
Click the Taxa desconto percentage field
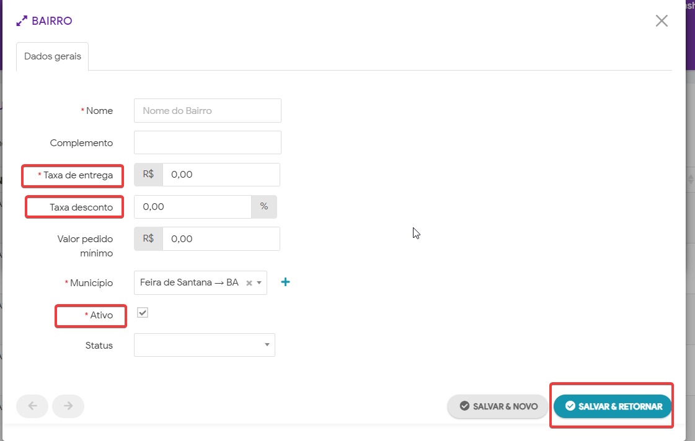click(x=193, y=207)
